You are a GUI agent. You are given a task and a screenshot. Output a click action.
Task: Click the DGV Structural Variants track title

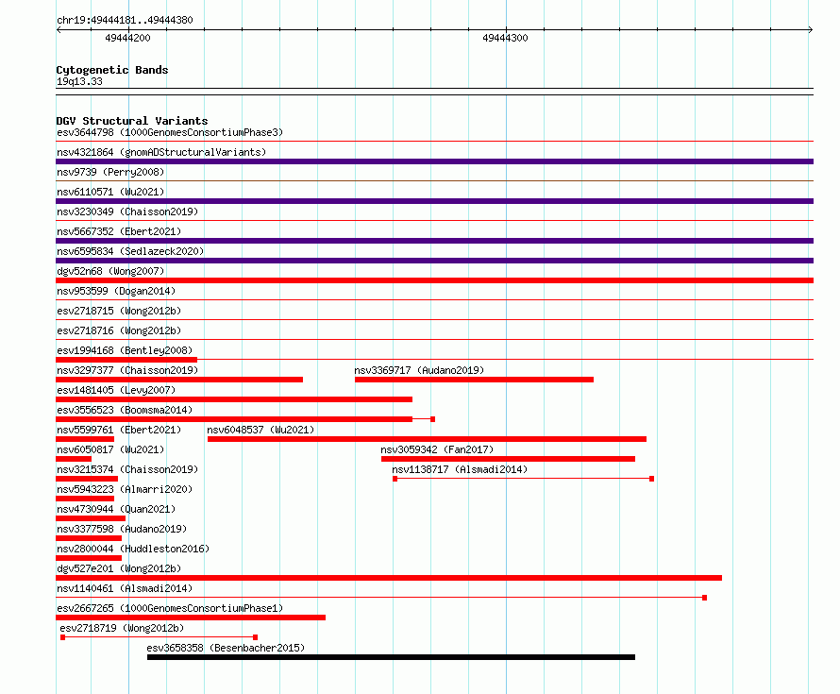pyautogui.click(x=132, y=121)
